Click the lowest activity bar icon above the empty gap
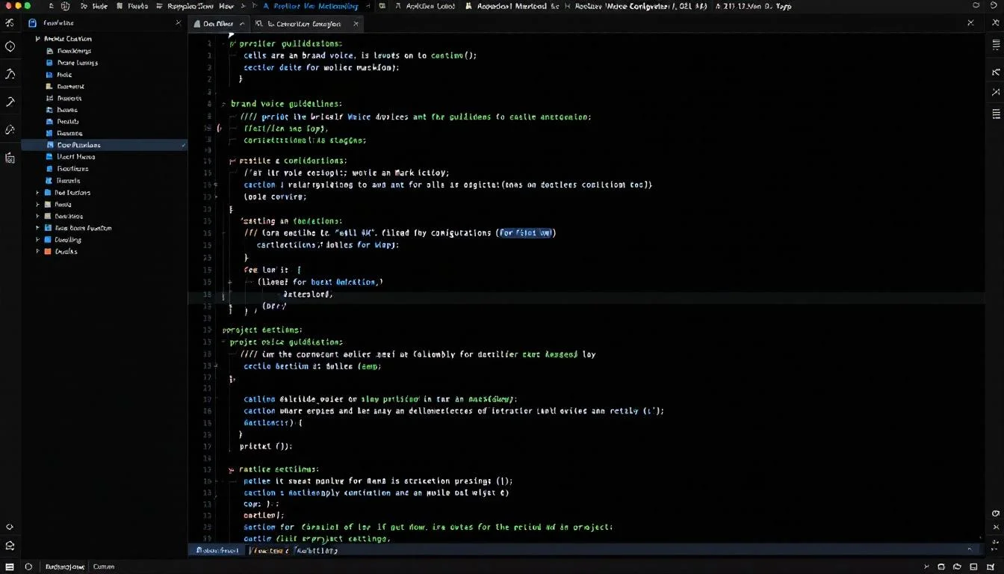 coord(10,158)
